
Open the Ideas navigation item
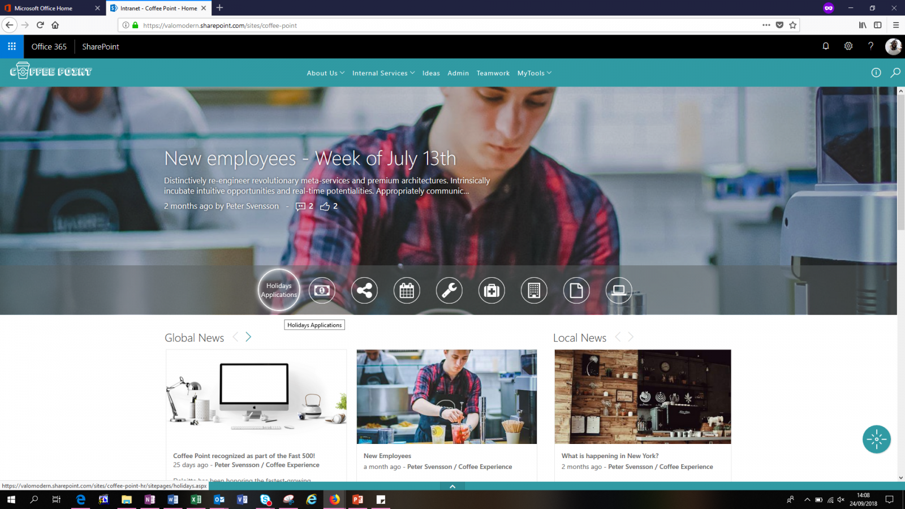tap(431, 73)
